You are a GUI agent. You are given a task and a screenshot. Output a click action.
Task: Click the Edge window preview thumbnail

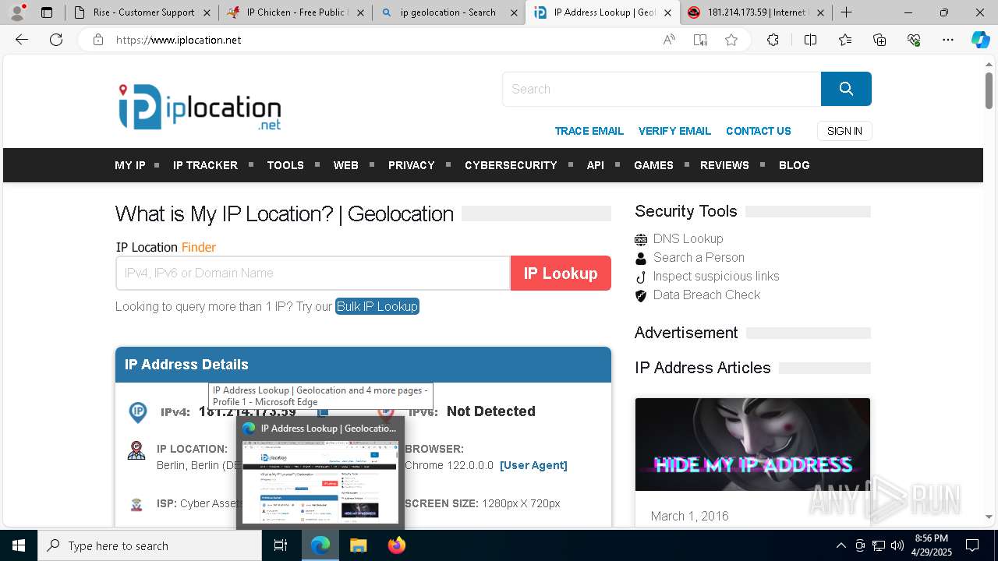click(x=320, y=482)
